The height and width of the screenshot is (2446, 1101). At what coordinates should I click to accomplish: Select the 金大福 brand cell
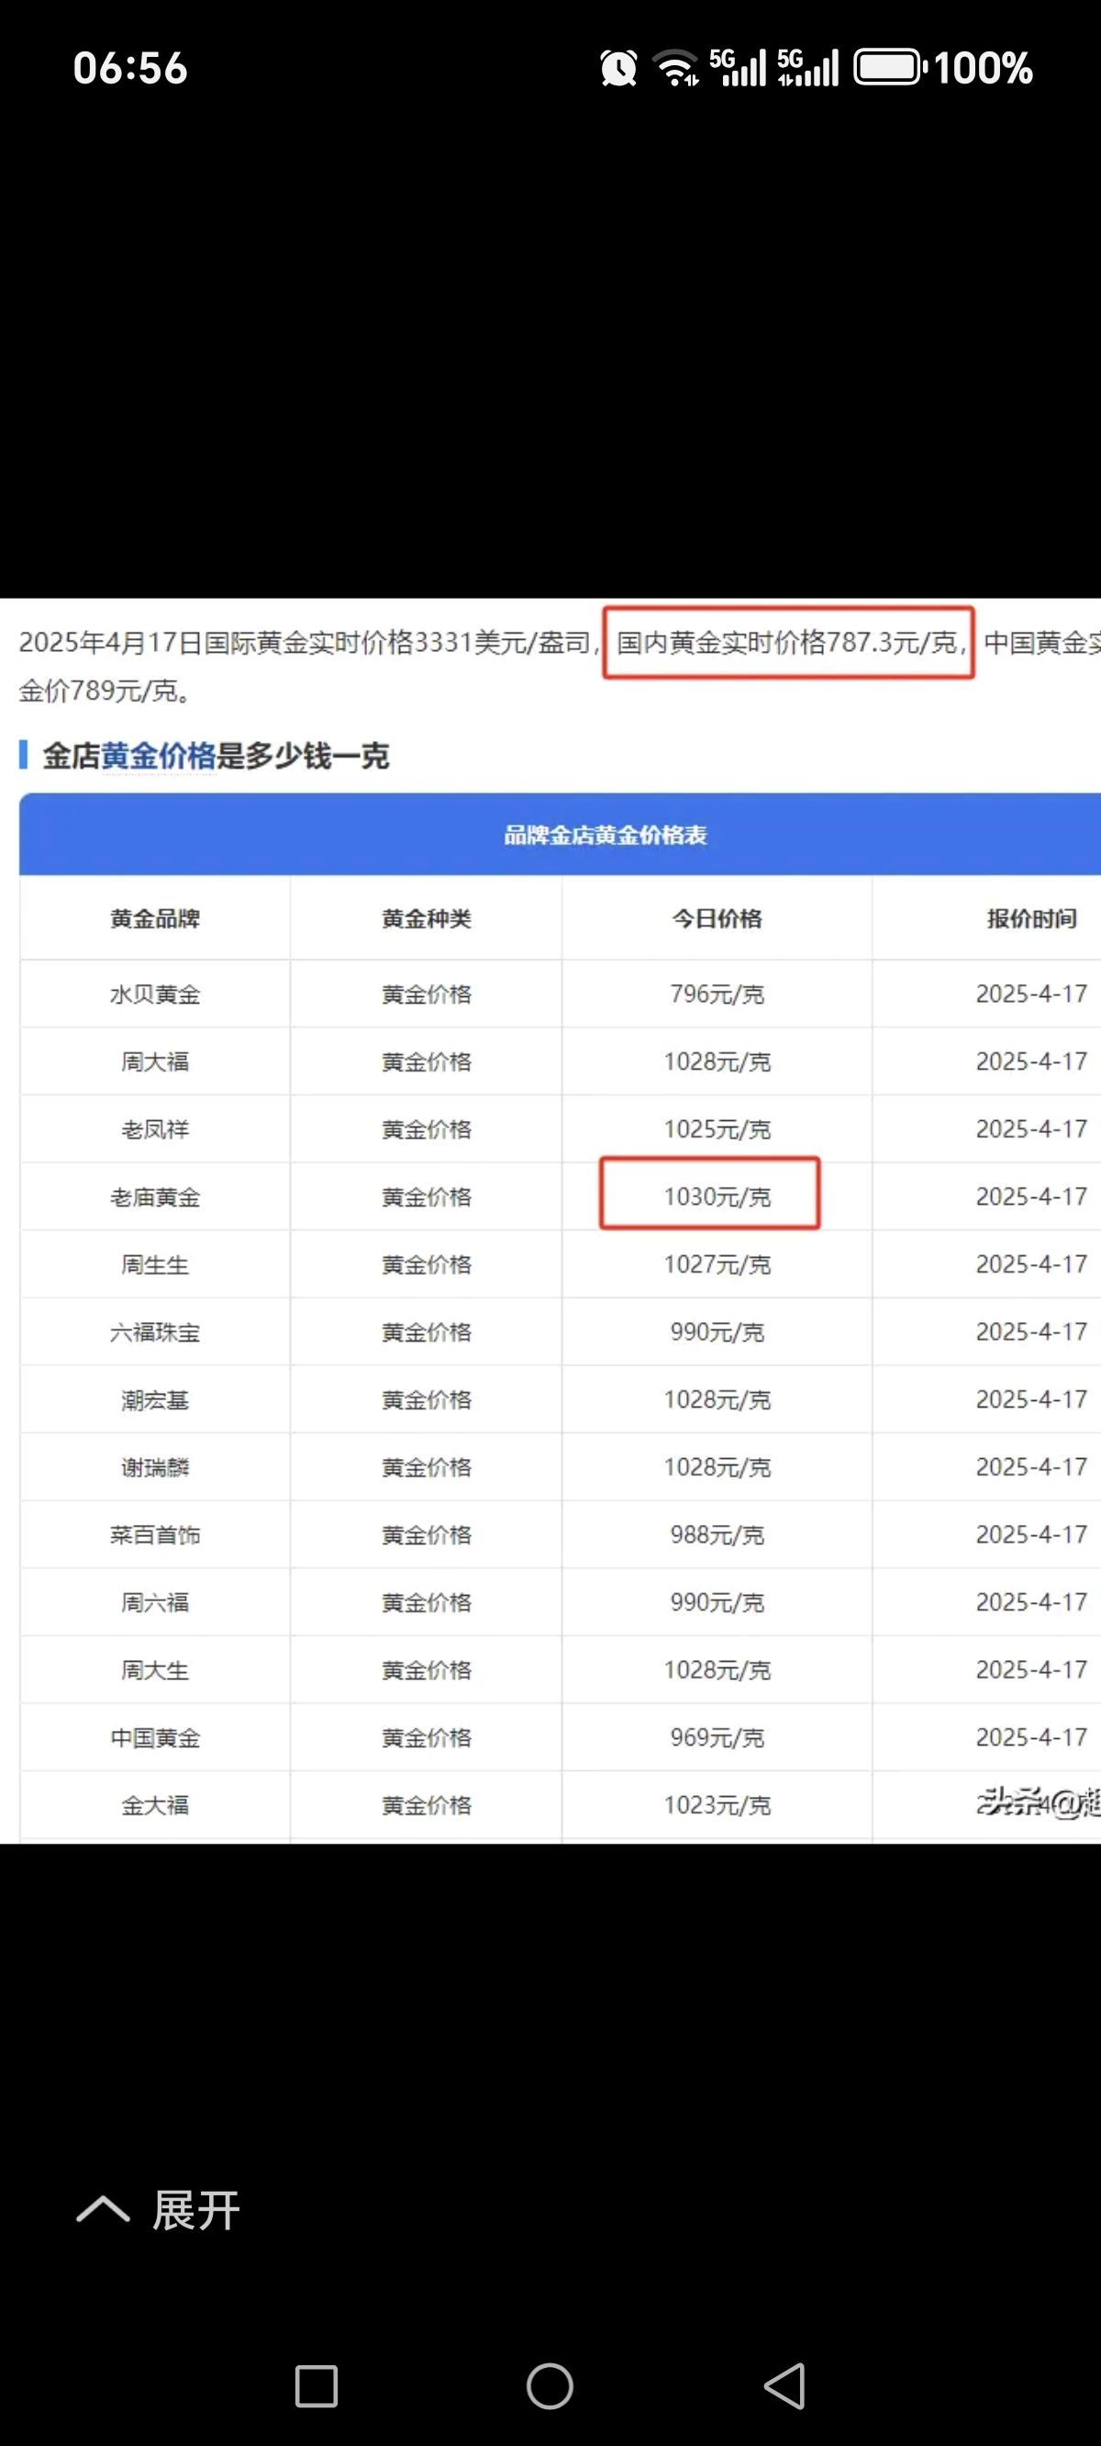coord(155,1805)
